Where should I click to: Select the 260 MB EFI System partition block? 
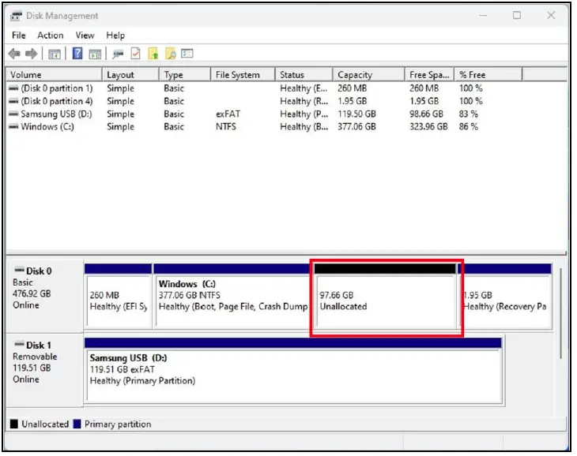[118, 296]
